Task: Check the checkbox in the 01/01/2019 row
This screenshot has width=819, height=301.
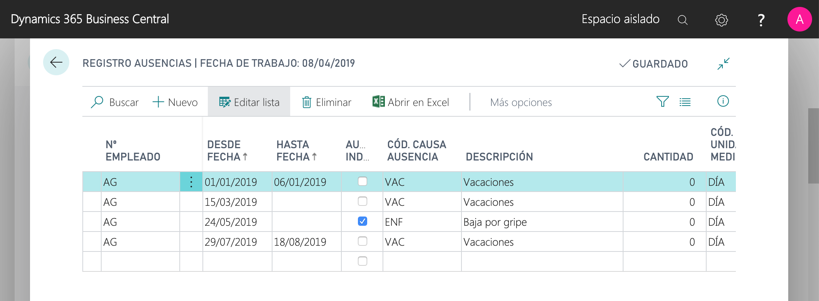Action: (x=363, y=182)
